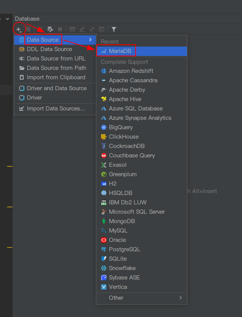This screenshot has height=317, width=242.
Task: Select SQLite
Action: pos(142,259)
